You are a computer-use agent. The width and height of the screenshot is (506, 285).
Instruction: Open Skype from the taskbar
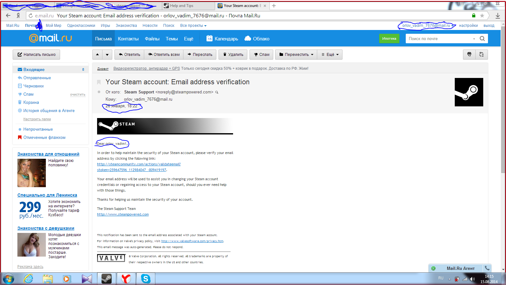click(x=146, y=279)
